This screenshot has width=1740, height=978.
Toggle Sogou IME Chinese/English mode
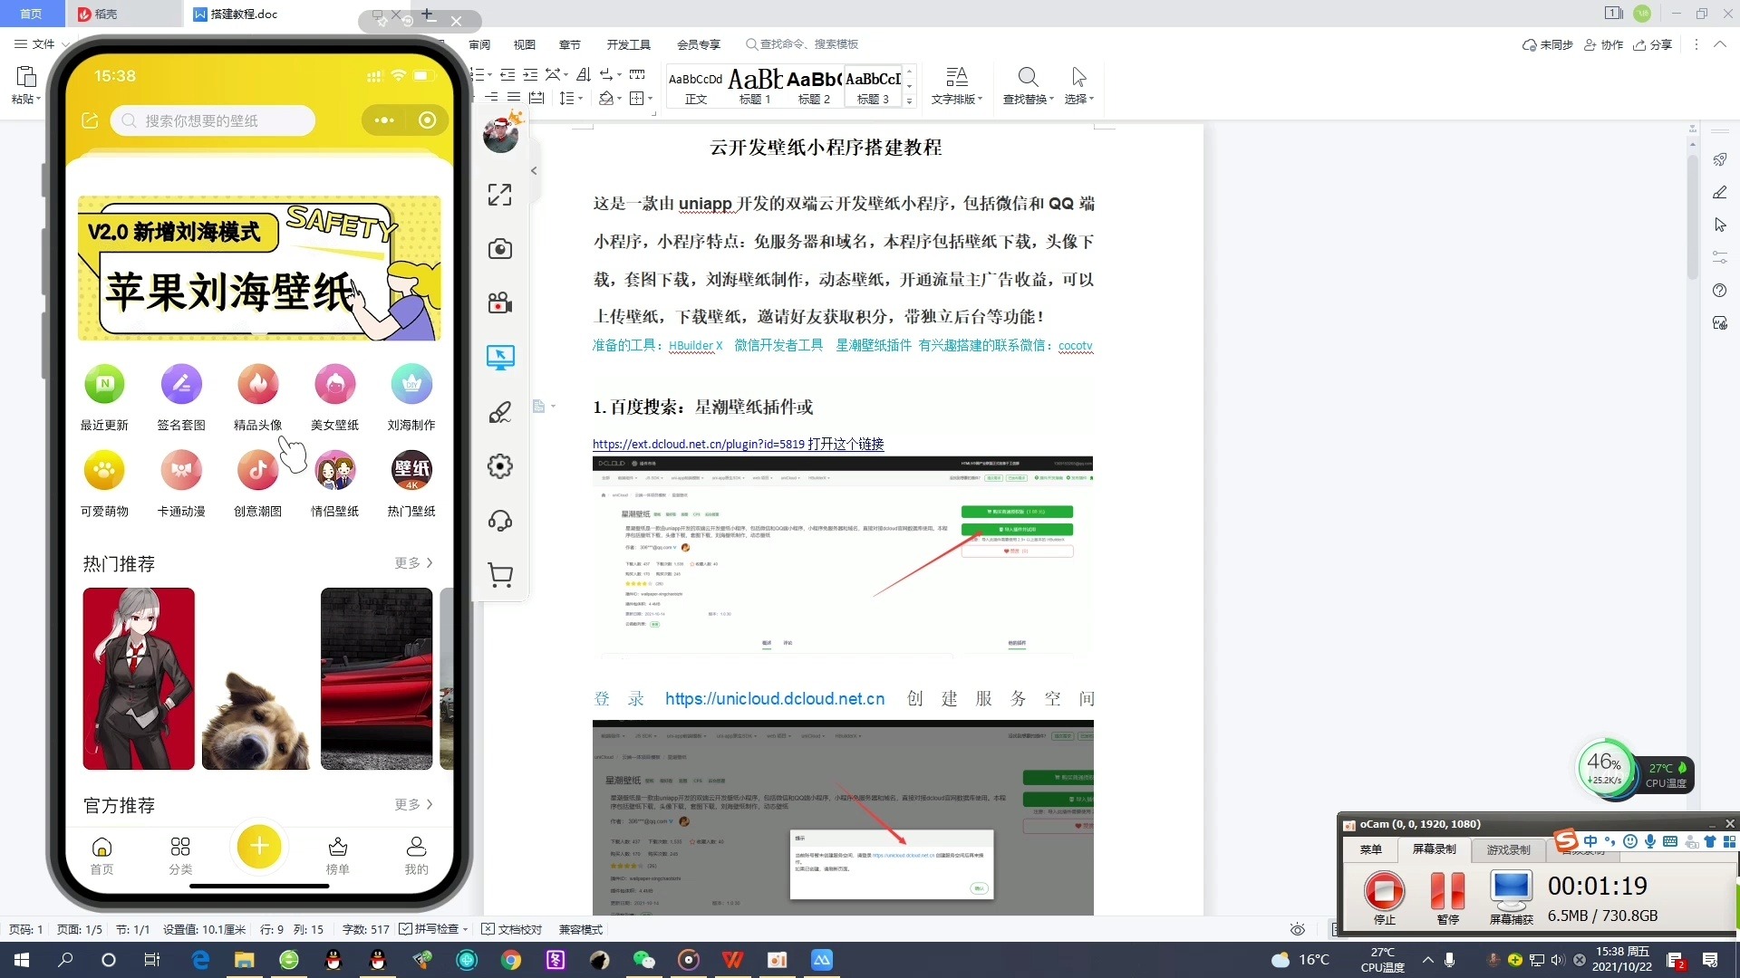coord(1590,841)
